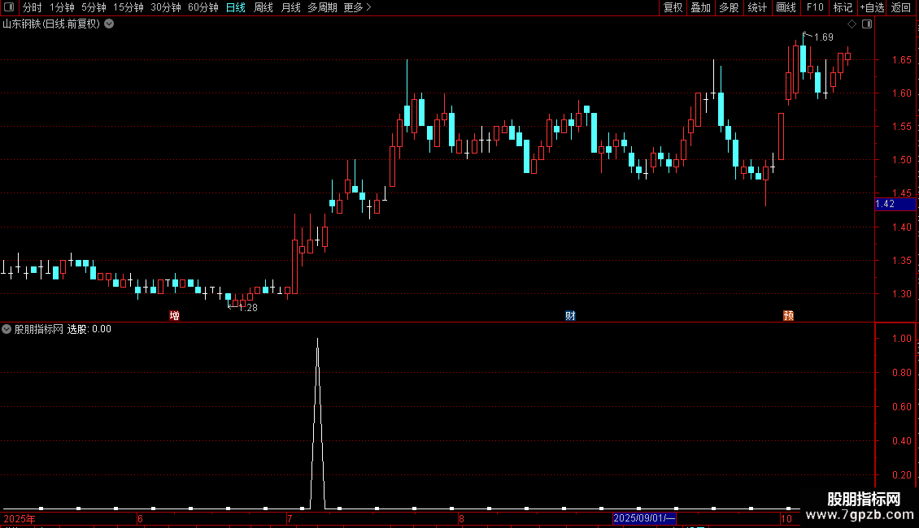Open the 画线 drawing tools
Viewport: 919px width, 528px height.
coord(786,7)
